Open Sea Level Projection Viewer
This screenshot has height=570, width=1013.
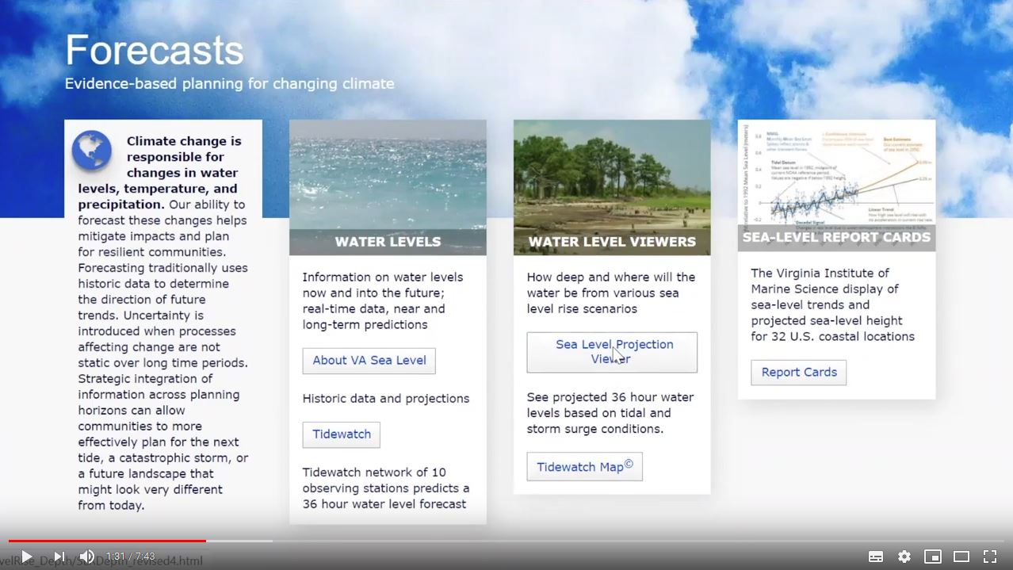[612, 352]
